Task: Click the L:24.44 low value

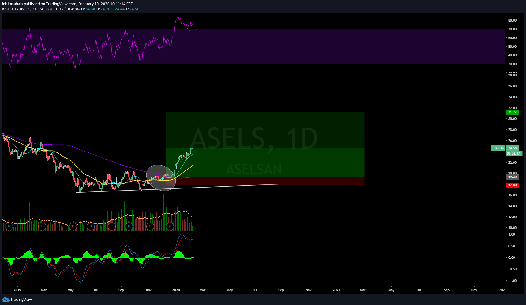Action: (x=118, y=9)
